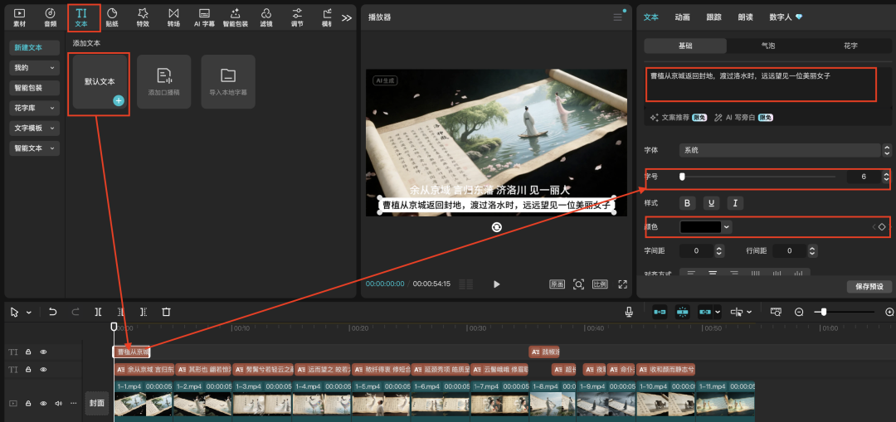Image resolution: width=896 pixels, height=422 pixels.
Task: Click the 字号 font size slider handle
Action: 682,177
